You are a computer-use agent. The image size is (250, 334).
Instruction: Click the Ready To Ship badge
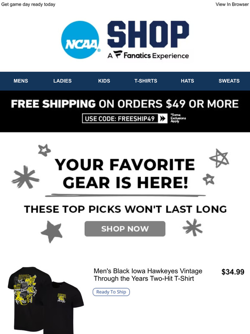pyautogui.click(x=111, y=292)
